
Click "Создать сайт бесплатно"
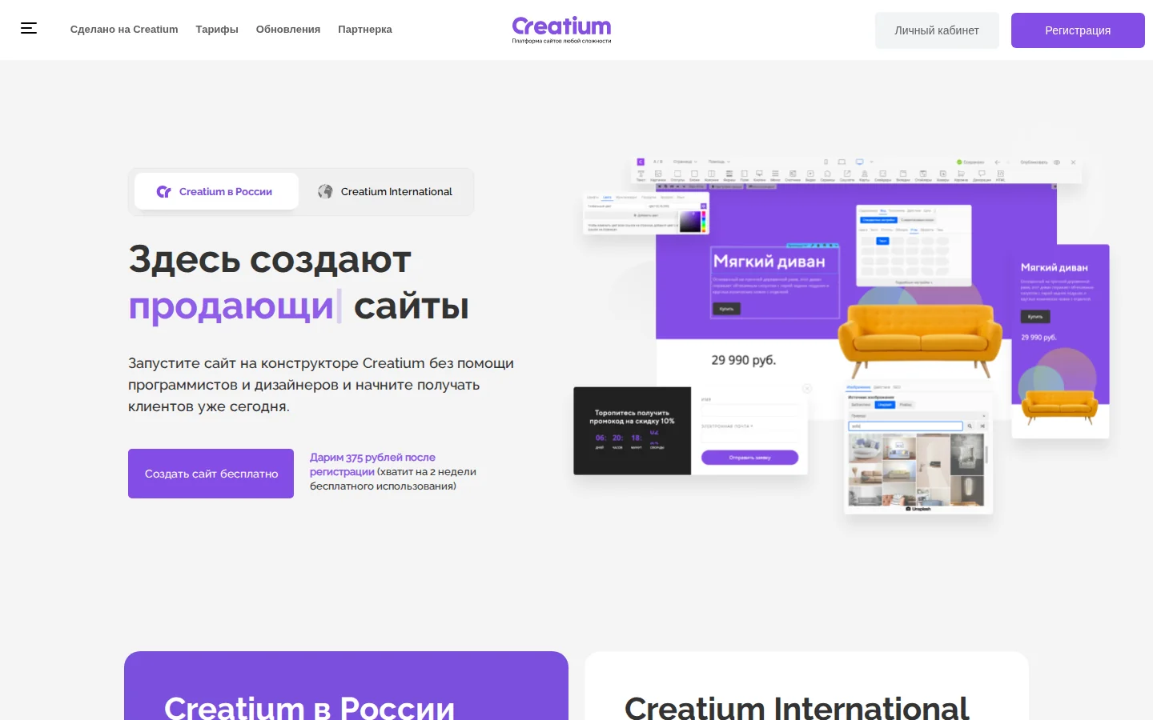pyautogui.click(x=211, y=474)
